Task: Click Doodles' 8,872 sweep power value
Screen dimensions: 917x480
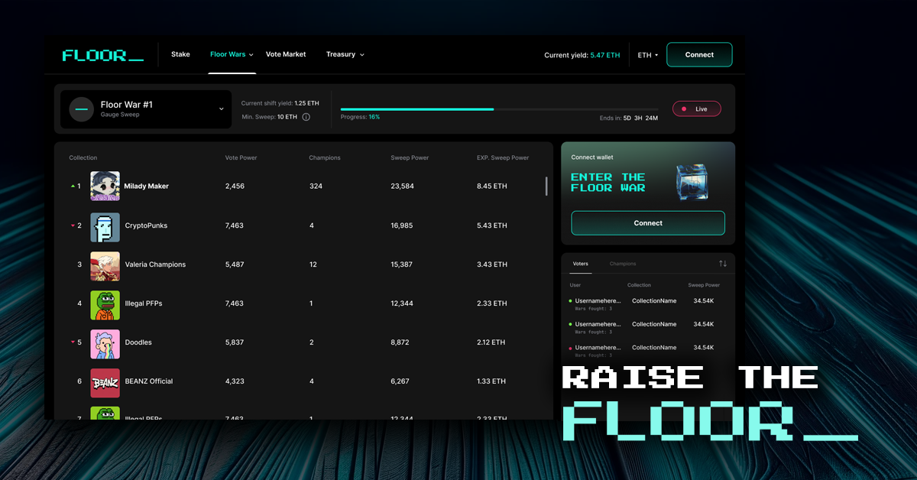Action: 400,343
